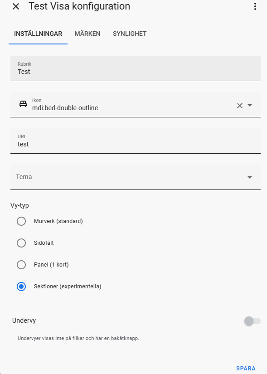The height and width of the screenshot is (374, 267).
Task: Clear the selected mdi icon value
Action: (239, 106)
